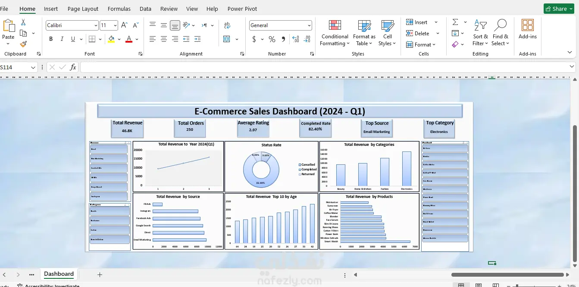Increase font size with larger A icon
The image size is (579, 287).
click(x=124, y=25)
